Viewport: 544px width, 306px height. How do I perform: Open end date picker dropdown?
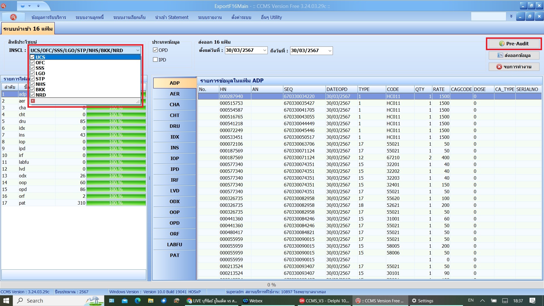click(x=330, y=51)
